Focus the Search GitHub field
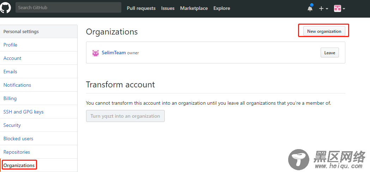 (68, 7)
